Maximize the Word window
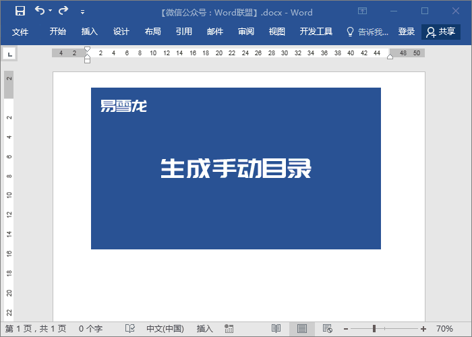472x337 pixels. 425,11
